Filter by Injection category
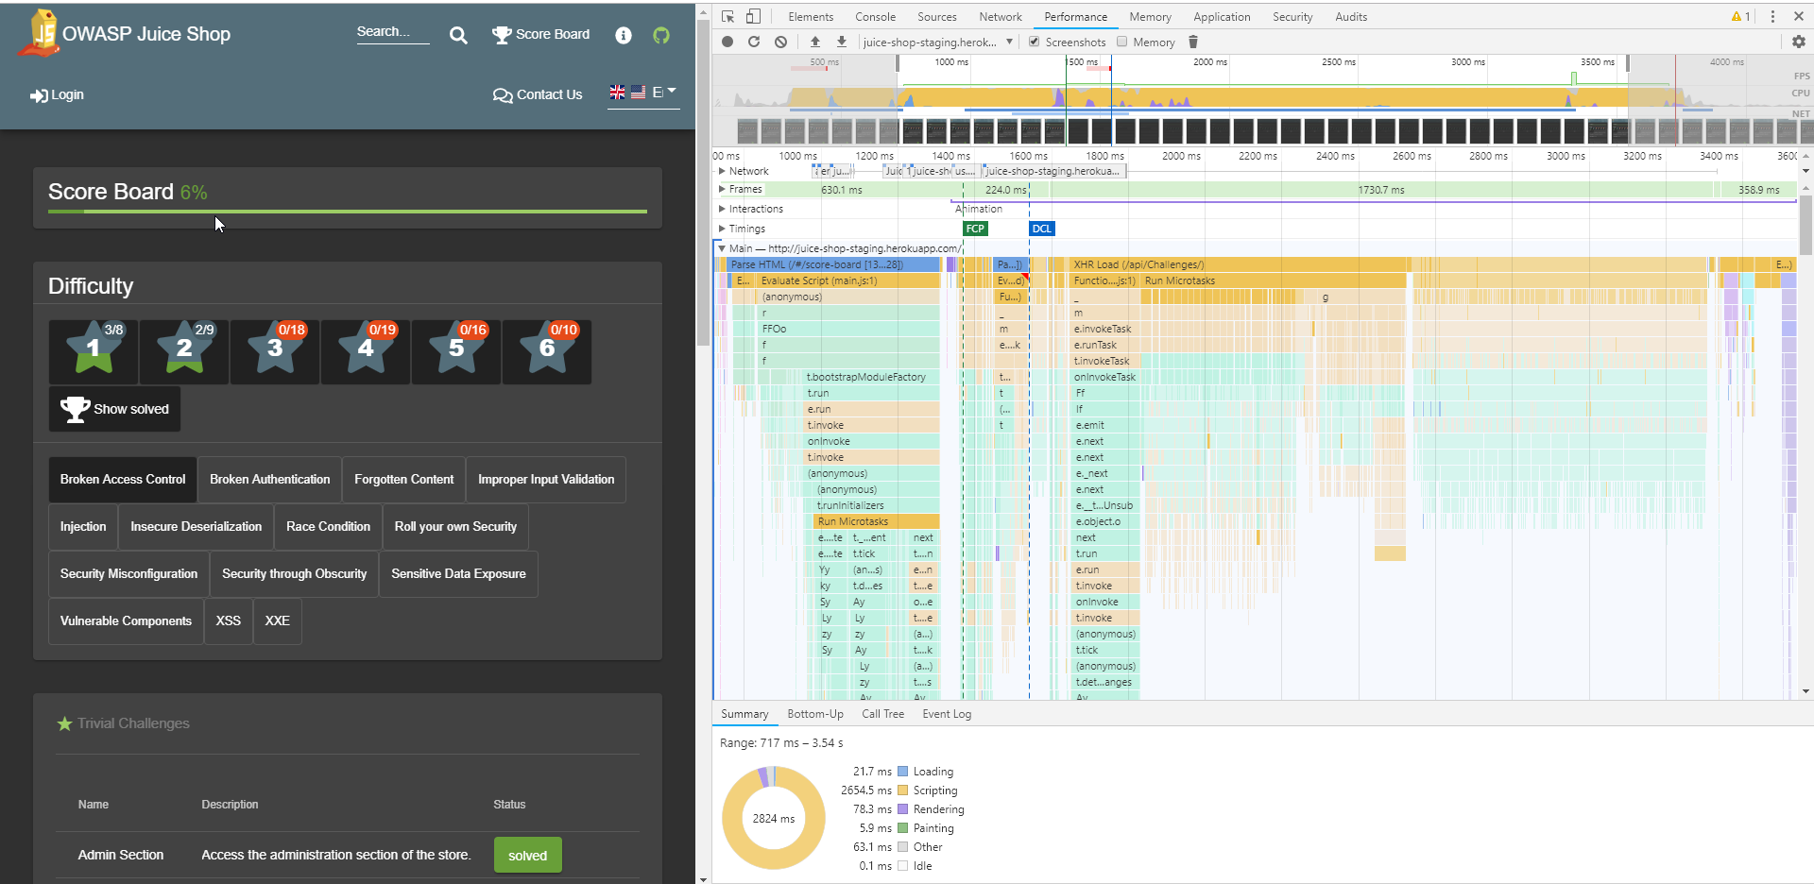The width and height of the screenshot is (1814, 884). (83, 527)
